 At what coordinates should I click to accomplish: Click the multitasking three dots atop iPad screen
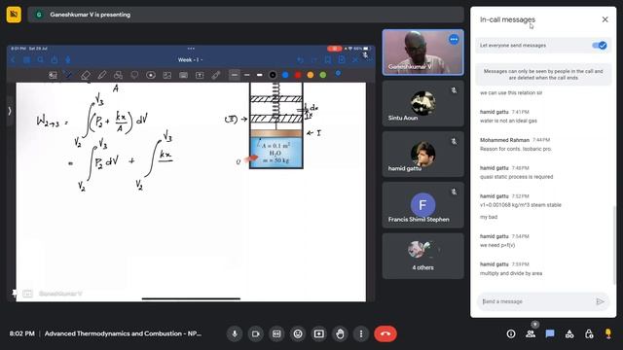coord(191,49)
